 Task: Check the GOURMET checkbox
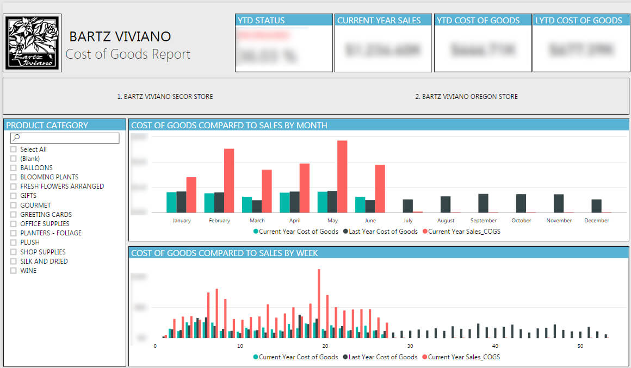[13, 205]
